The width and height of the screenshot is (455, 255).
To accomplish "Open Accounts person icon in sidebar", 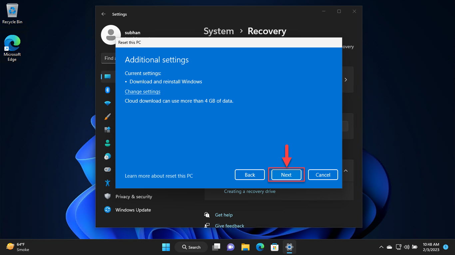I will pyautogui.click(x=108, y=143).
